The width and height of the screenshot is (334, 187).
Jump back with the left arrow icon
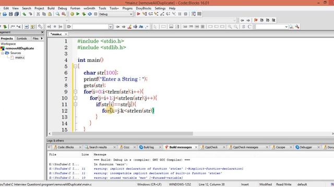[x=242, y=20]
